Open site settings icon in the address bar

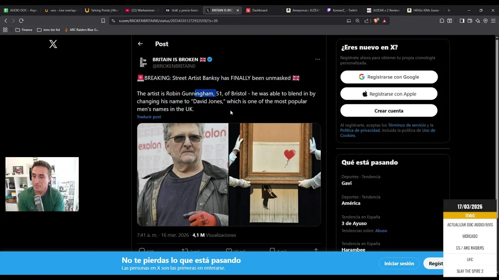pos(113,21)
